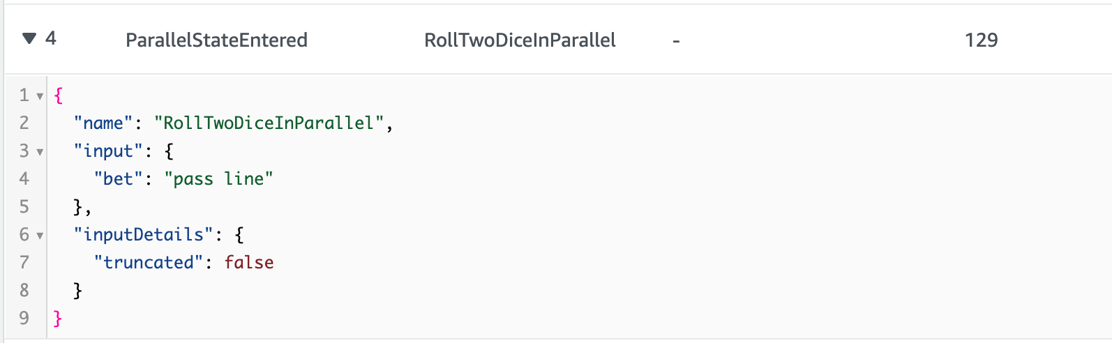Click the false boolean value
1112x343 pixels.
coord(249,263)
